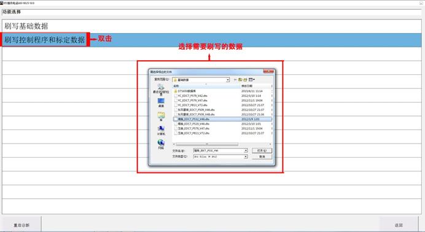Click the bottom-right 返回 button
The image size is (425, 232).
pyautogui.click(x=399, y=225)
